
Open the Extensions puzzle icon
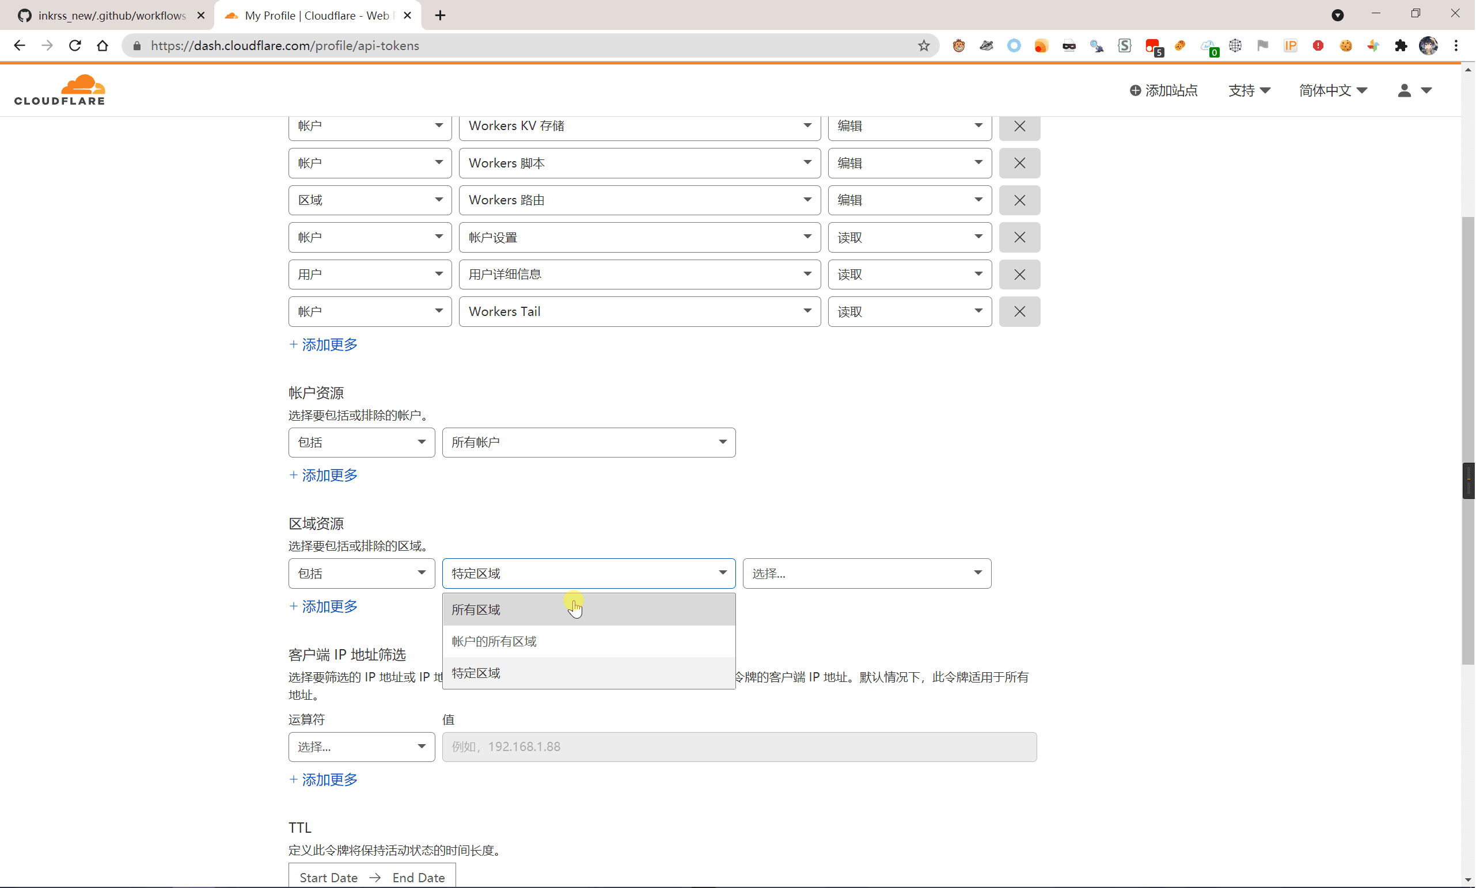(x=1401, y=45)
